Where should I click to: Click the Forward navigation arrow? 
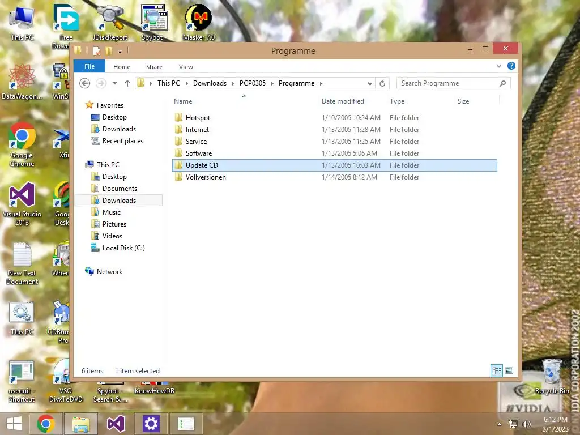(101, 83)
